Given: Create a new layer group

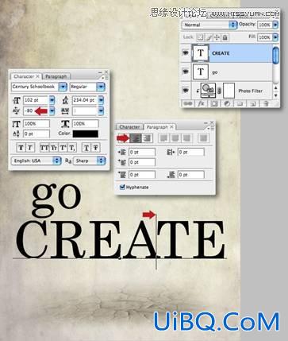Looking at the screenshot, I should [x=240, y=103].
